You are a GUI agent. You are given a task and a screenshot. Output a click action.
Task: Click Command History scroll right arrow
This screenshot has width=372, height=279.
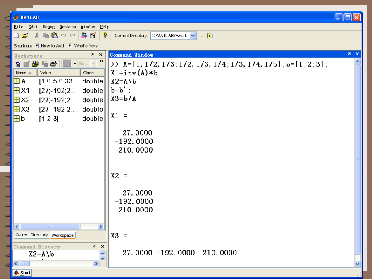coord(96,264)
